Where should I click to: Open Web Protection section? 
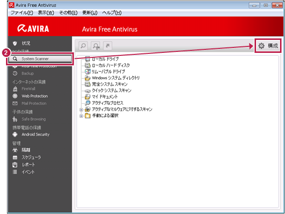(x=35, y=96)
